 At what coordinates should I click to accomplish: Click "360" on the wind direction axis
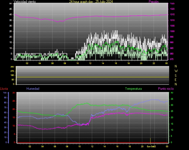12,67
